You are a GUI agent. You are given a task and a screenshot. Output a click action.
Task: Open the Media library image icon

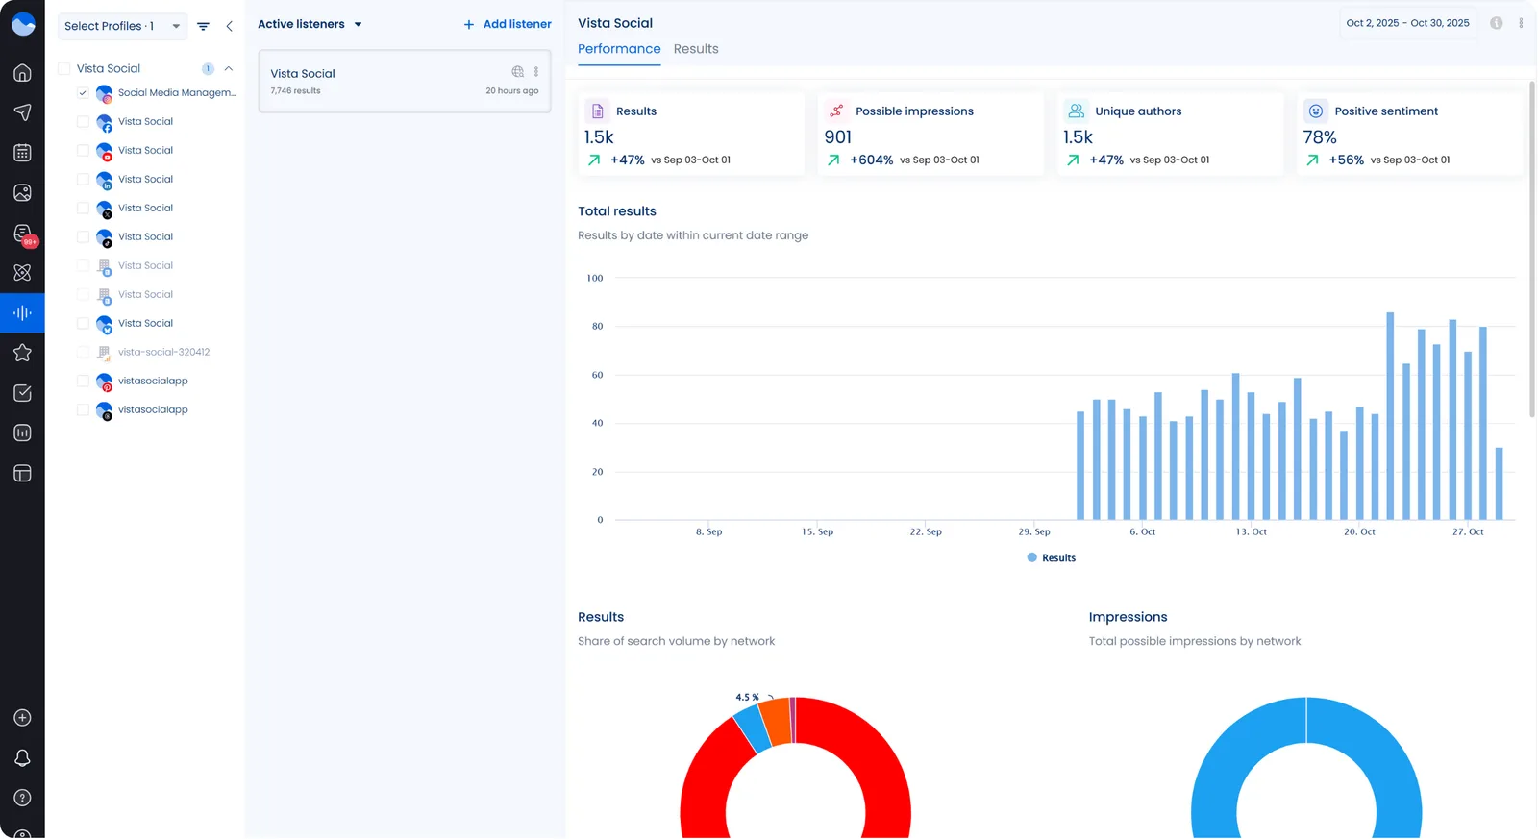[22, 193]
